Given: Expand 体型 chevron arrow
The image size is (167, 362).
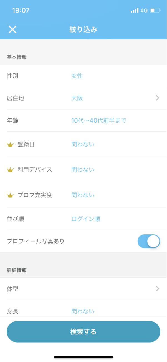Looking at the screenshot, I should click(157, 289).
